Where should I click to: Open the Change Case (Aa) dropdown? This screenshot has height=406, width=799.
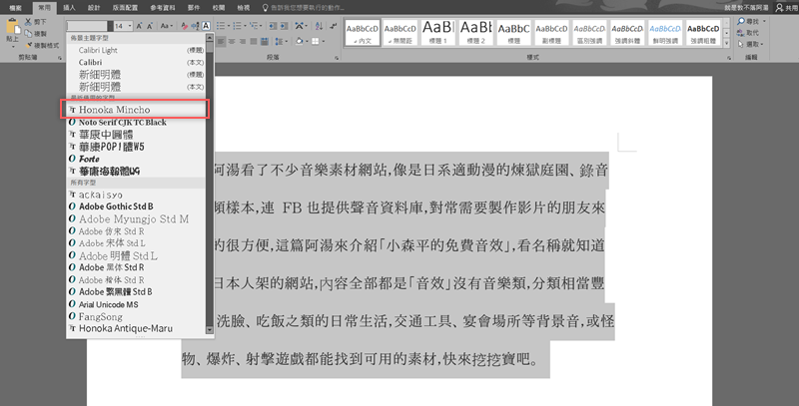click(167, 25)
